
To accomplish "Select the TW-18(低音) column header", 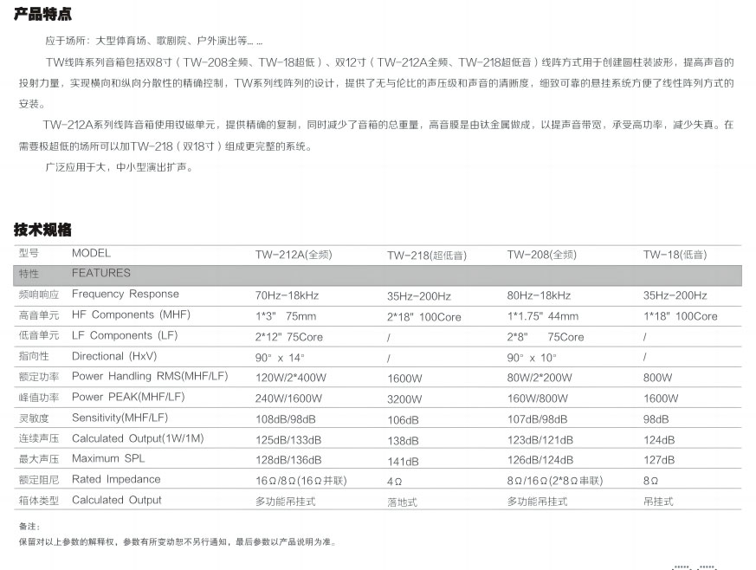I will (675, 255).
